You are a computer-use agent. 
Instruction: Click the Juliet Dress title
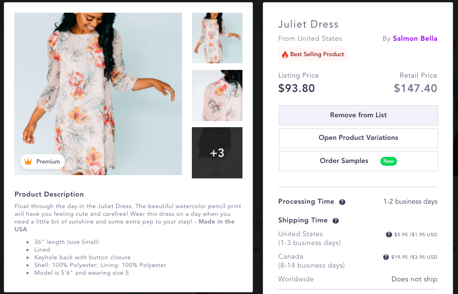tap(308, 24)
